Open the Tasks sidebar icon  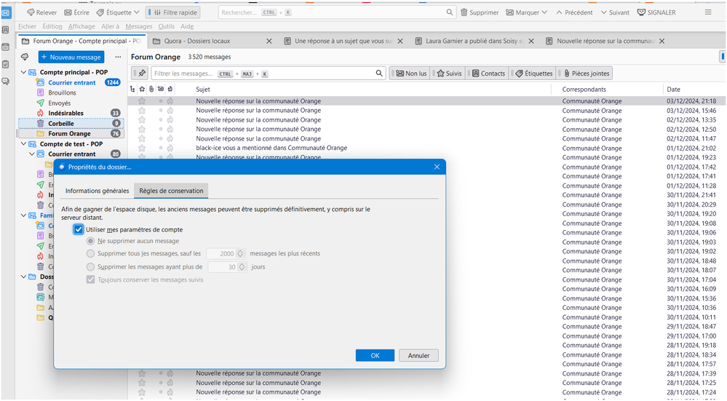(6, 64)
